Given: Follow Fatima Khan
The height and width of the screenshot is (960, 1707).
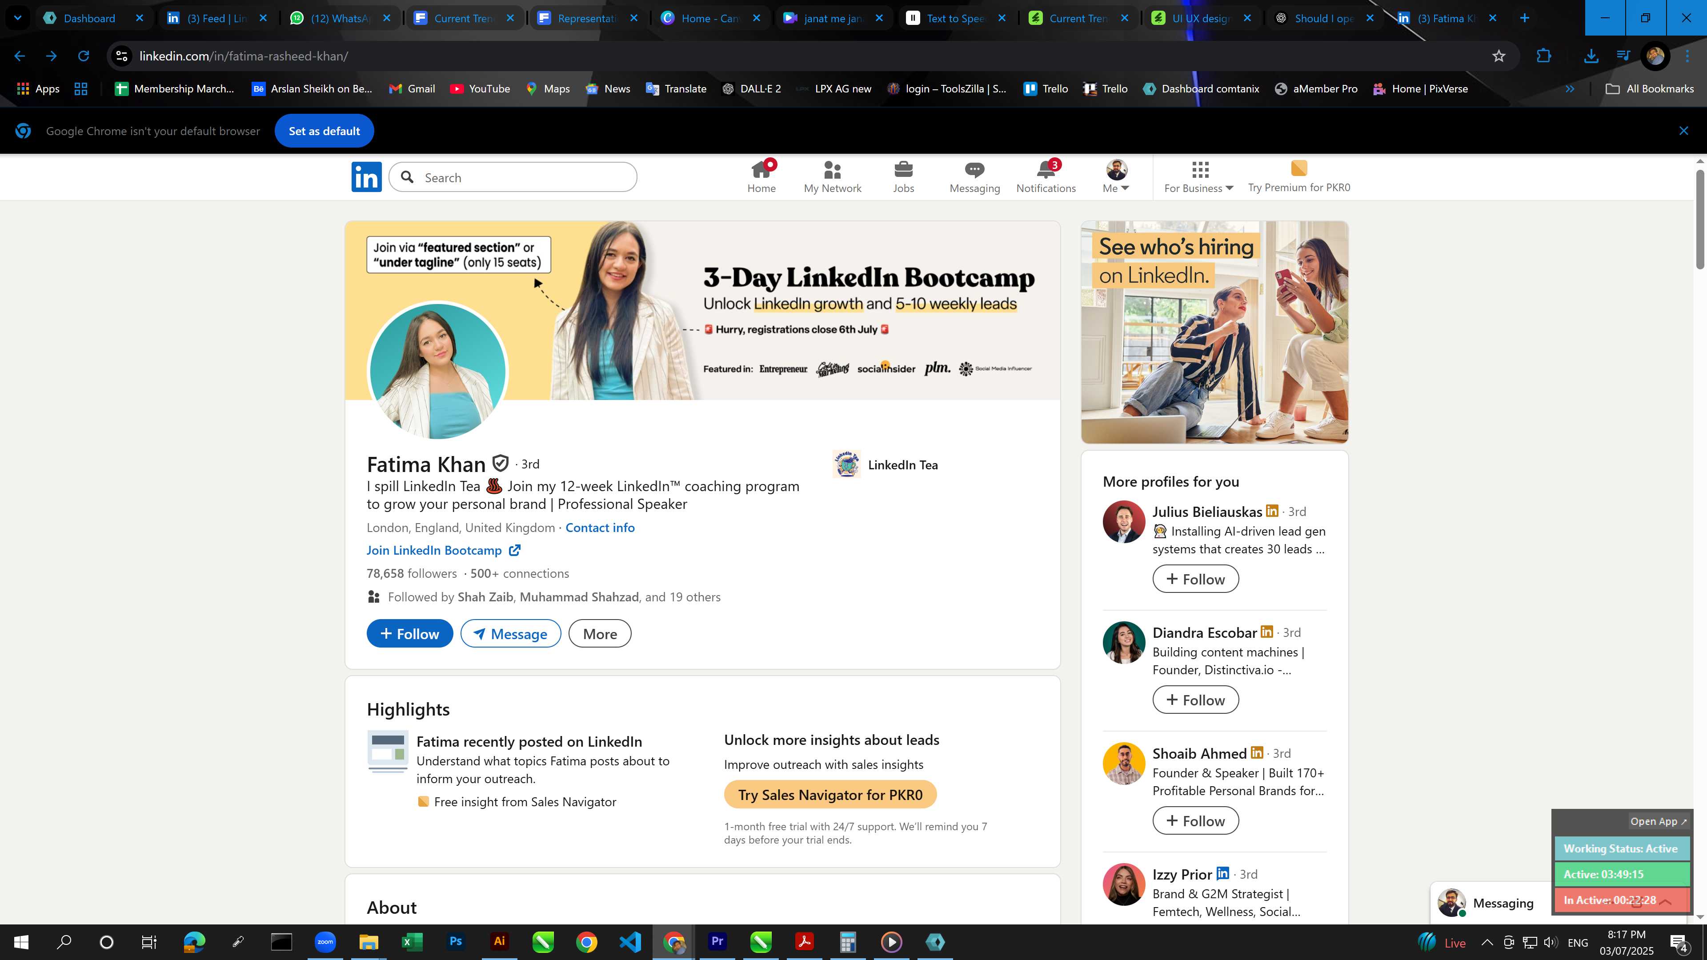Looking at the screenshot, I should click(409, 633).
